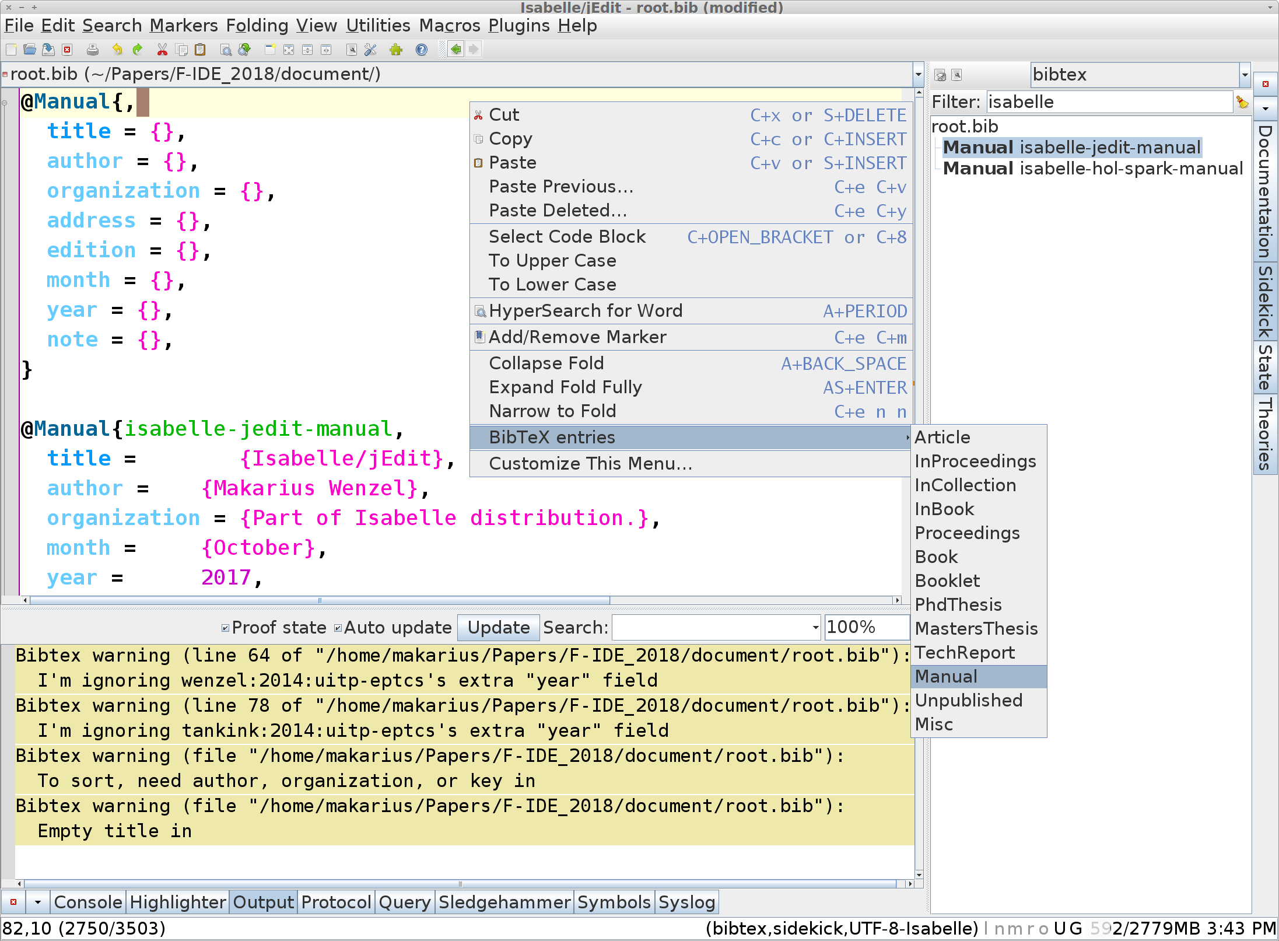Choose Article from BibTeX entries submenu
This screenshot has width=1279, height=941.
(x=979, y=438)
